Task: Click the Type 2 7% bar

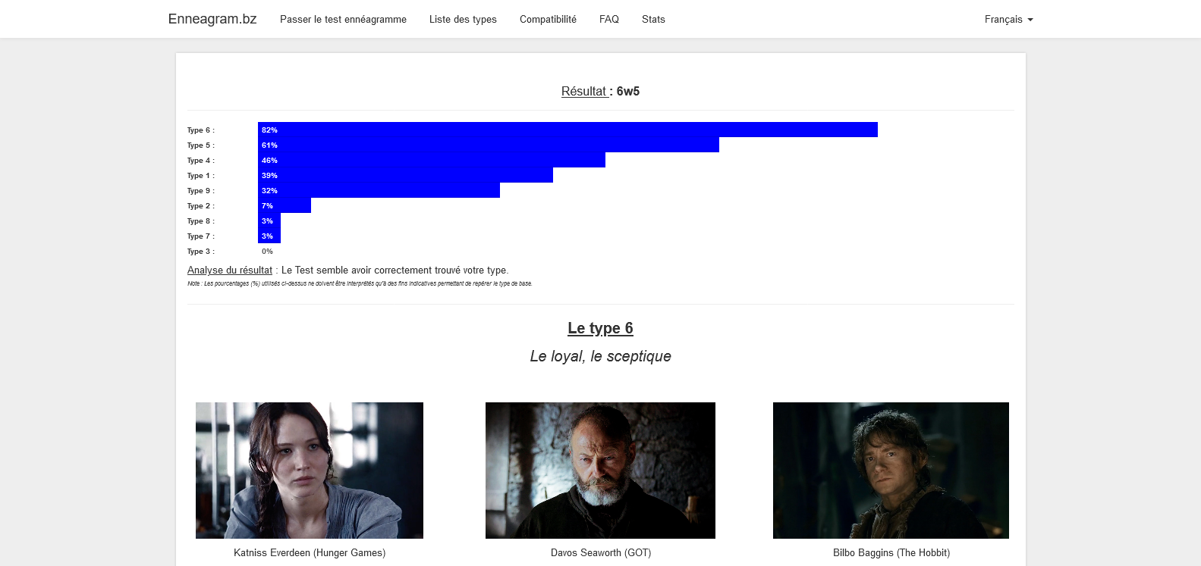Action: tap(285, 205)
